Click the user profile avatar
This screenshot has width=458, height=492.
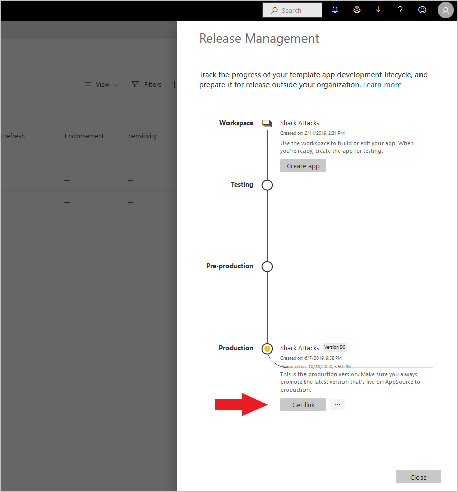445,10
